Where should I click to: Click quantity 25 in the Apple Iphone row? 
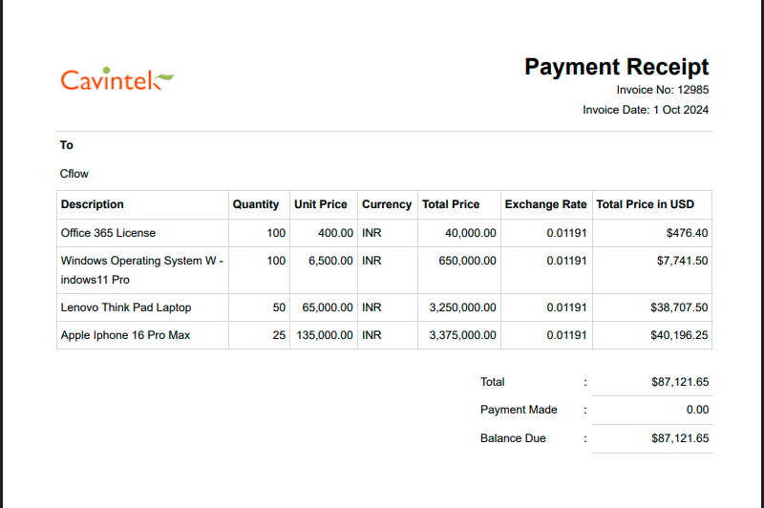click(x=279, y=335)
